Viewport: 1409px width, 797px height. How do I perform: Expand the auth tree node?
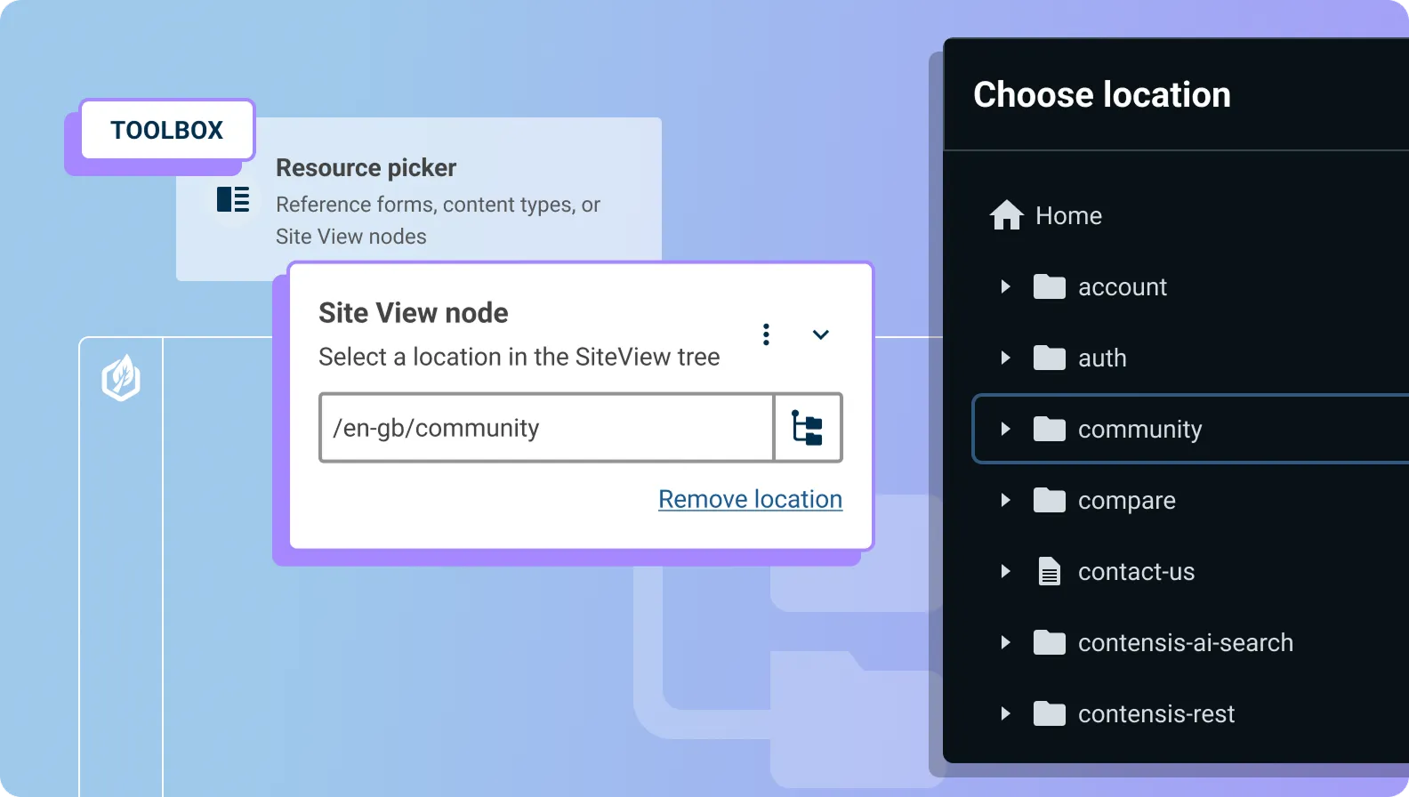tap(1005, 358)
